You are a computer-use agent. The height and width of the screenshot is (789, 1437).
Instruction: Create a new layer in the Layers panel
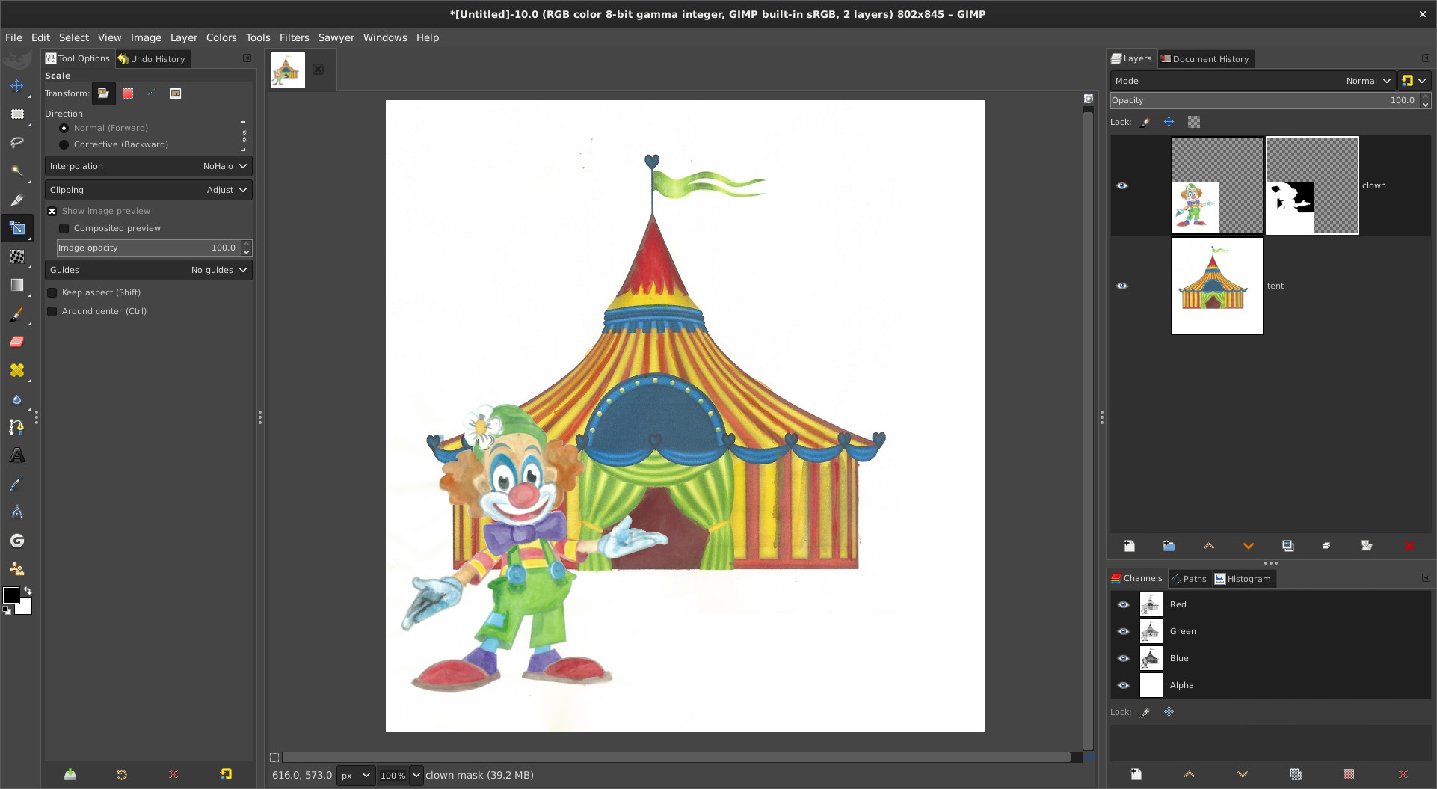1129,546
